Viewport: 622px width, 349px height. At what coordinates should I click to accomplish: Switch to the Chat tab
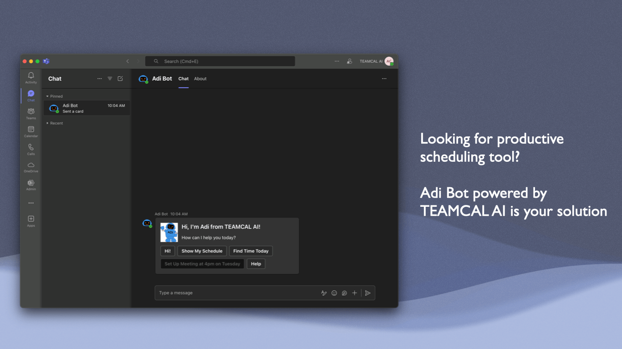pyautogui.click(x=184, y=79)
